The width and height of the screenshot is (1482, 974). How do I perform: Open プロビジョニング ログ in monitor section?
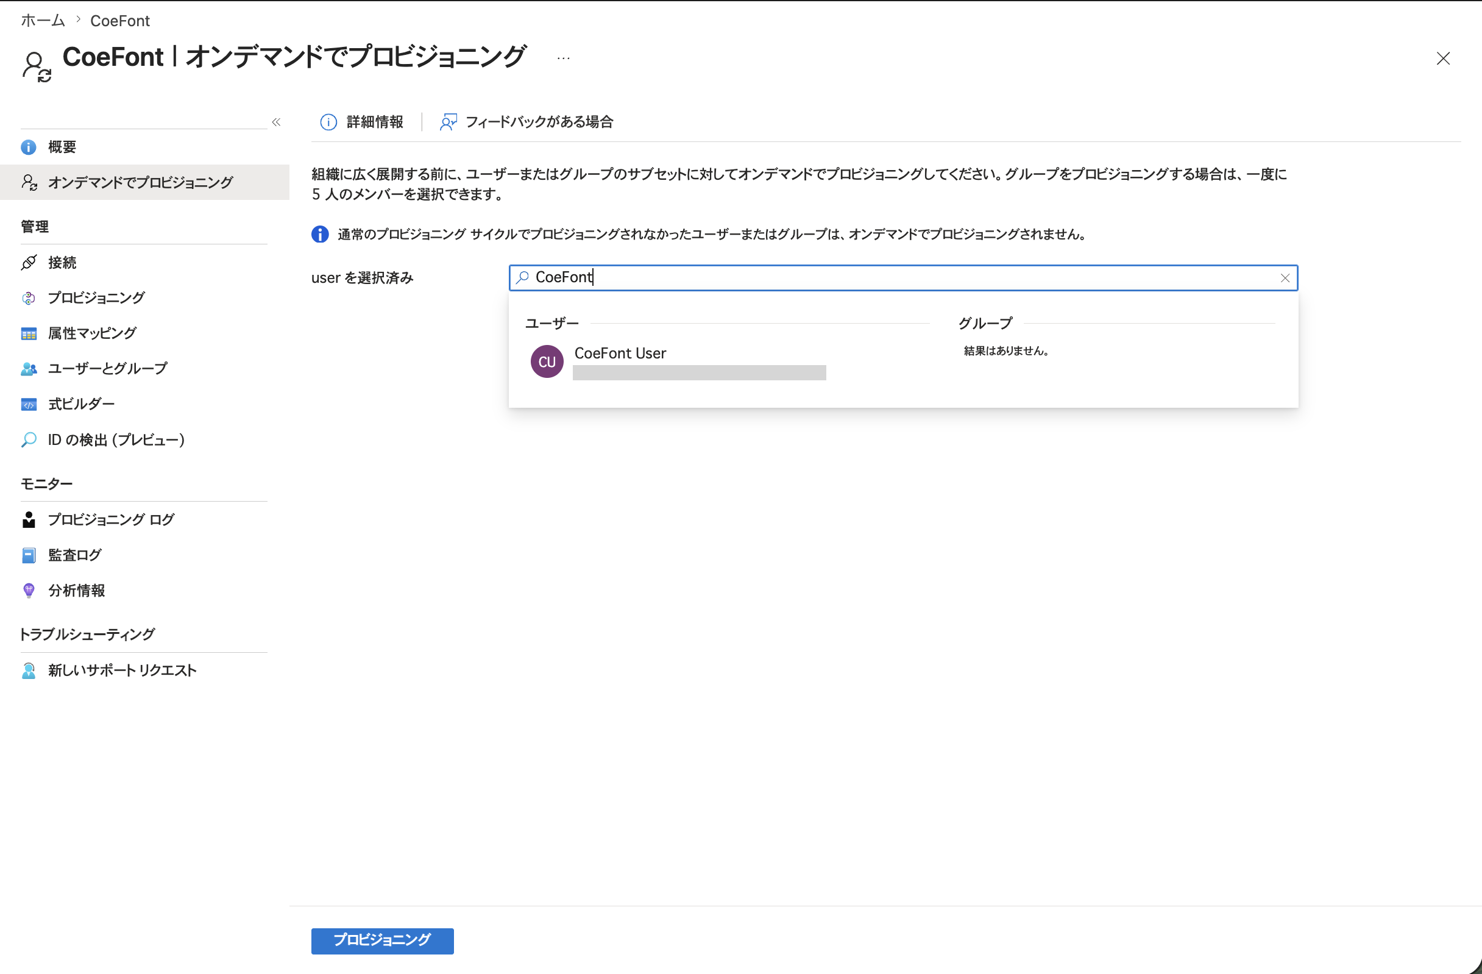[x=144, y=519]
